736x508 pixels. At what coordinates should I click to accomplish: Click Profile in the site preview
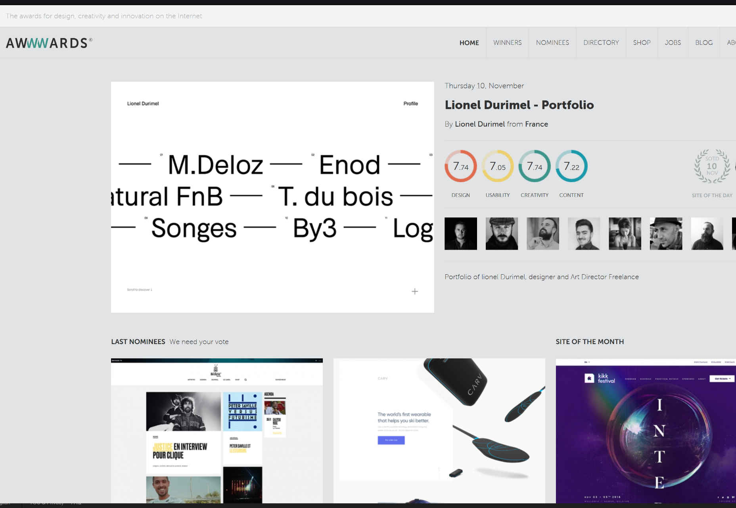coord(411,104)
